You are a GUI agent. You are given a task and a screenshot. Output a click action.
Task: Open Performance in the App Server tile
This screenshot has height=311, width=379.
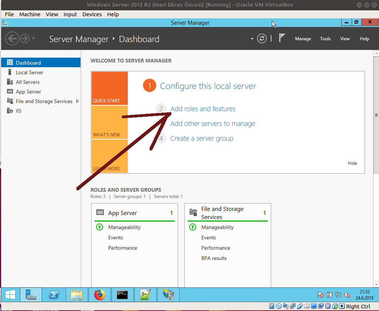pyautogui.click(x=123, y=248)
